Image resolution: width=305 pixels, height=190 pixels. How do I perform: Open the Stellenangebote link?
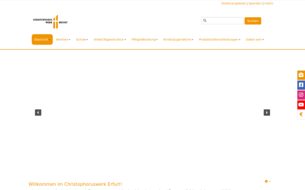(233, 4)
